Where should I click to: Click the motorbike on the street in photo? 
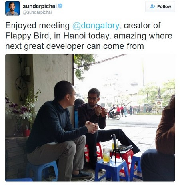[x=113, y=115]
